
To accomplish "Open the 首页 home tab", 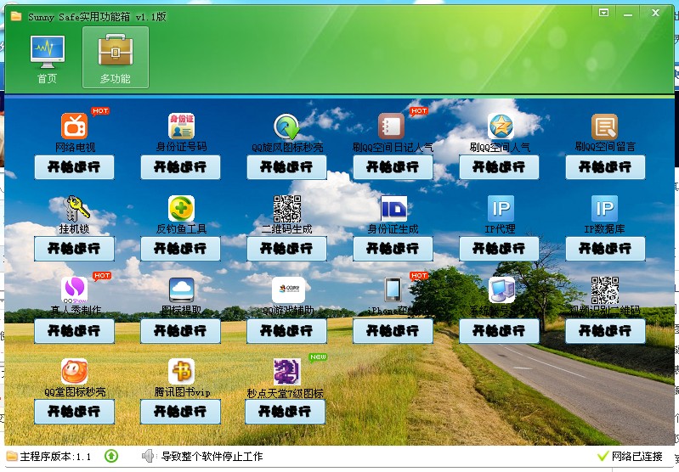I will click(x=48, y=59).
